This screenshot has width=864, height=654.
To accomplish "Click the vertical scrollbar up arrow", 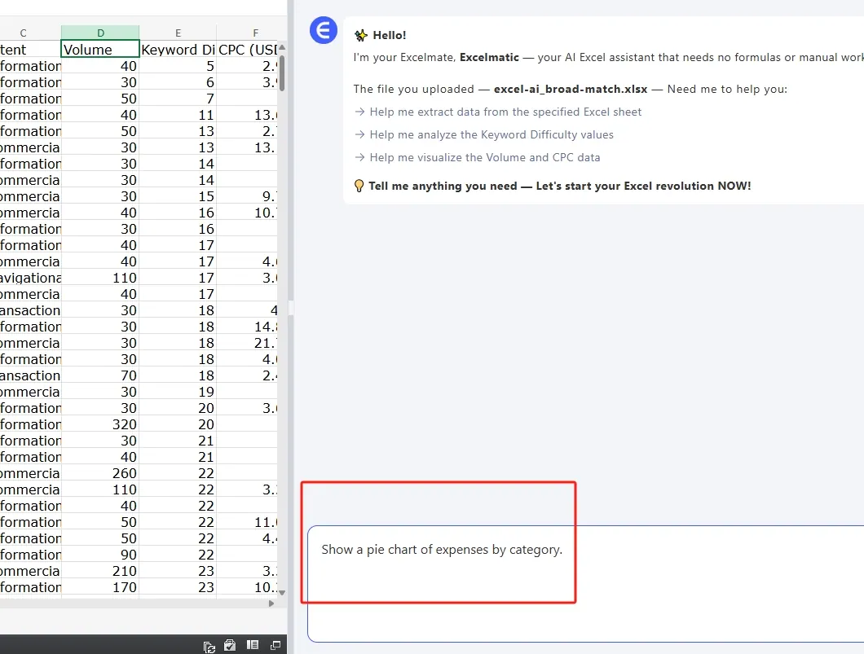I will [282, 48].
